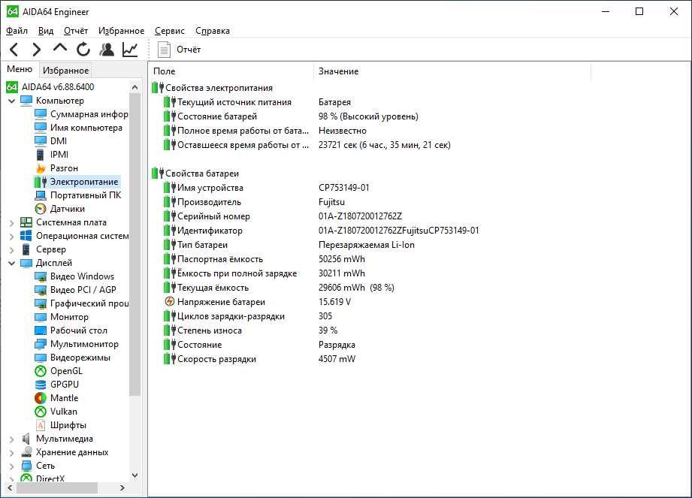Expand the Сеть tree node
Screen dimensions: 692x498
[x=12, y=466]
